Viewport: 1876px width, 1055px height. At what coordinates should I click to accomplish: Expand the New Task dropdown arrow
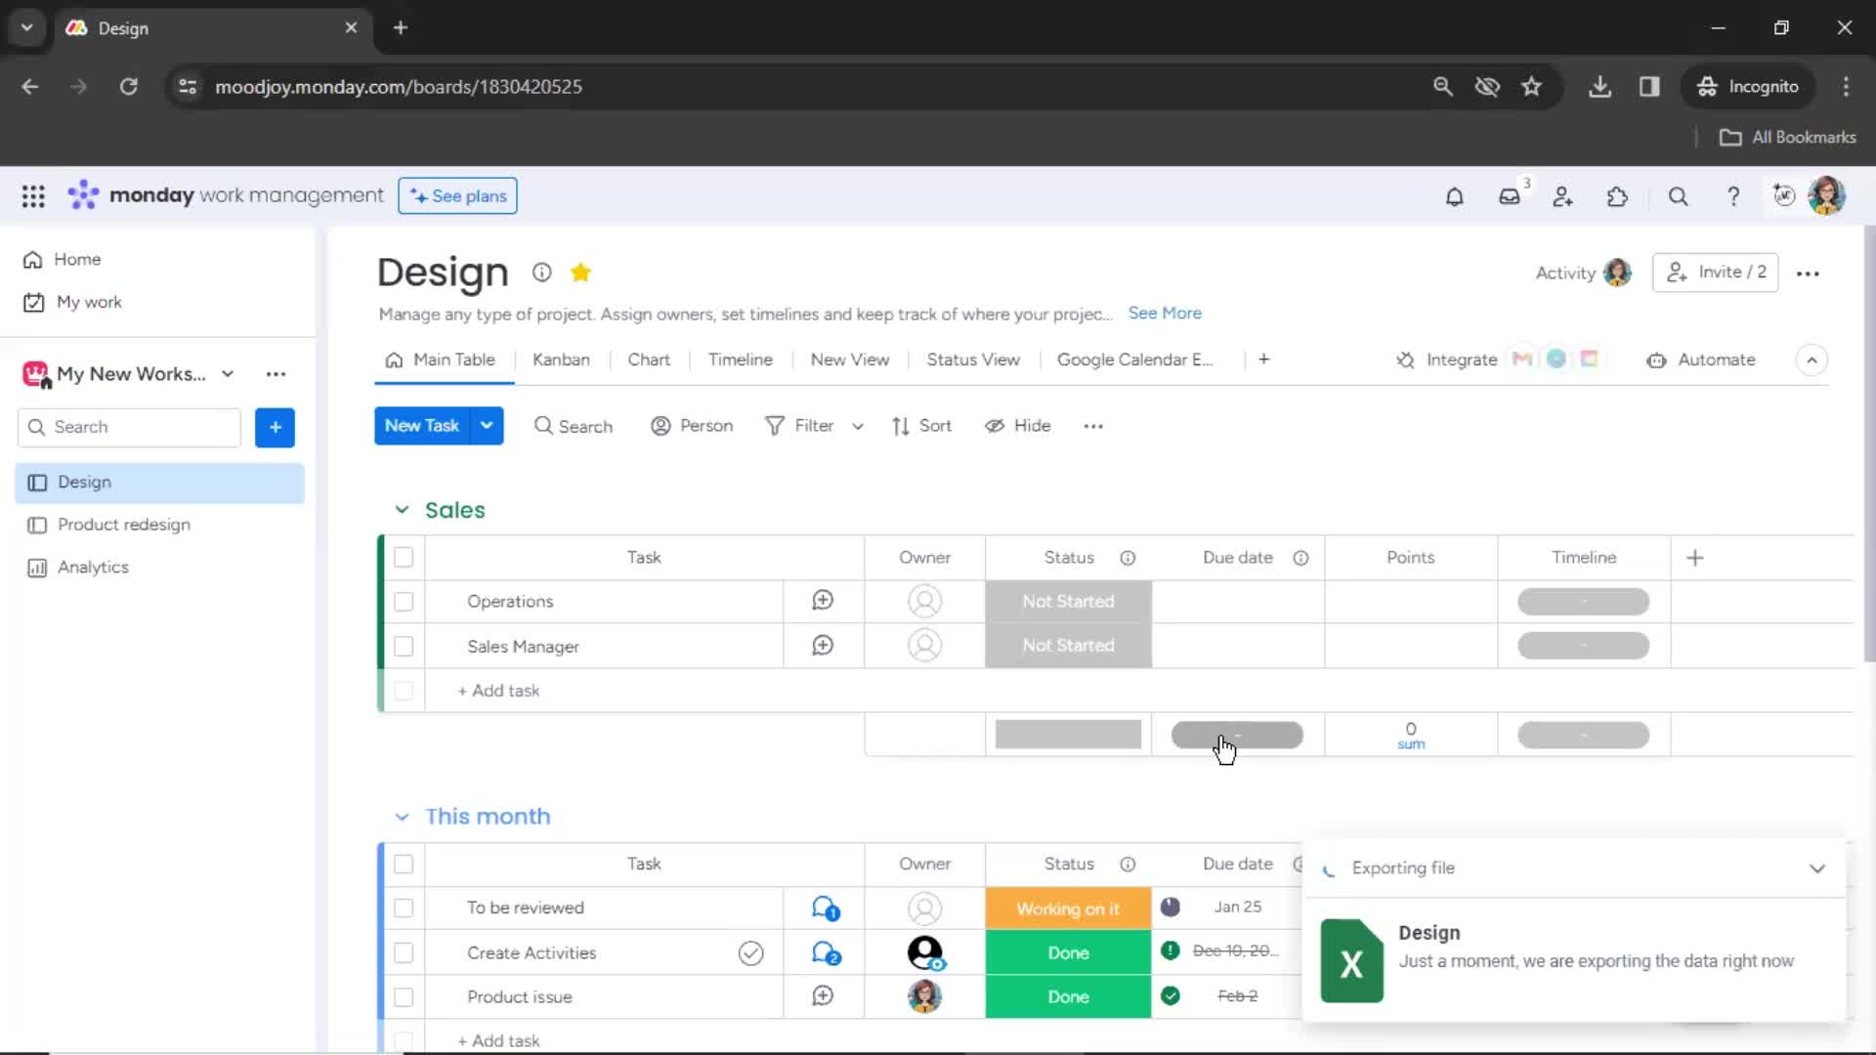pos(486,425)
